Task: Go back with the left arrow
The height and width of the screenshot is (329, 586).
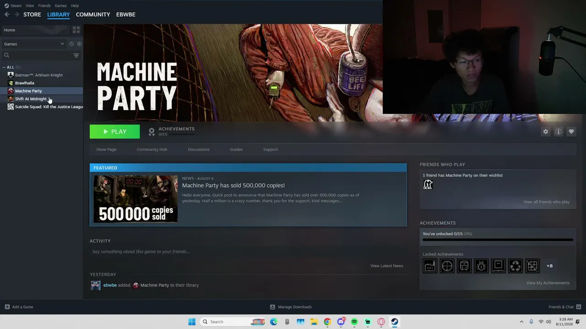Action: coord(7,15)
